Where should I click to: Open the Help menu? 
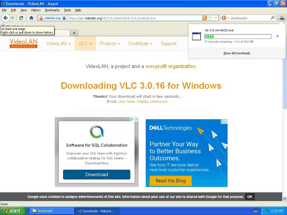point(78,10)
